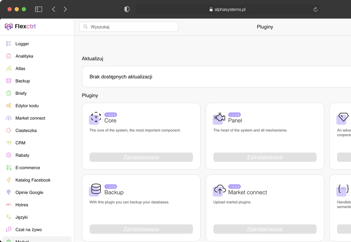Select the E-commerce cart icon
Screen dimensions: 351x242
[x=8, y=168]
